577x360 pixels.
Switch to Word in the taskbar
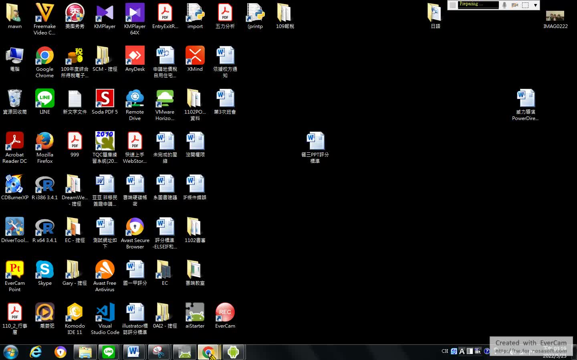click(133, 352)
